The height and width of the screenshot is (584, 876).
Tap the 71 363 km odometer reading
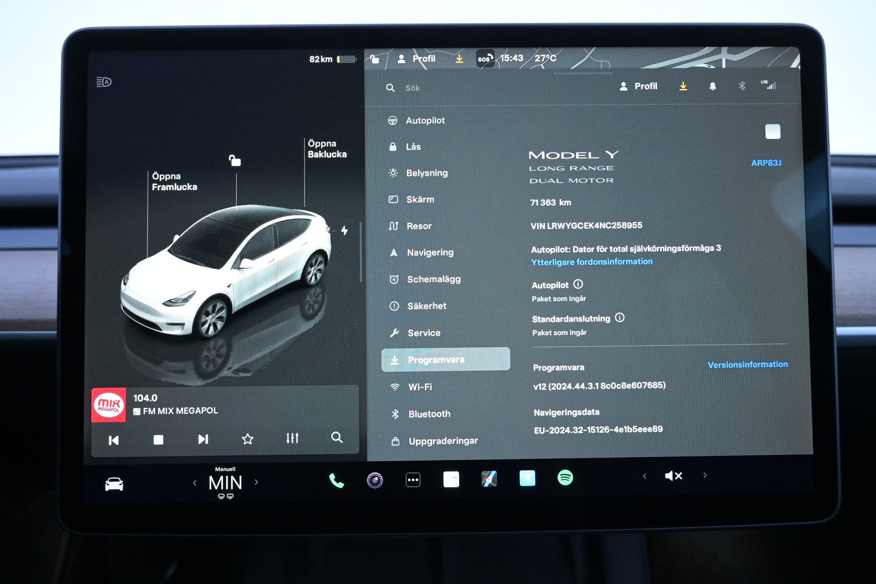pos(550,202)
